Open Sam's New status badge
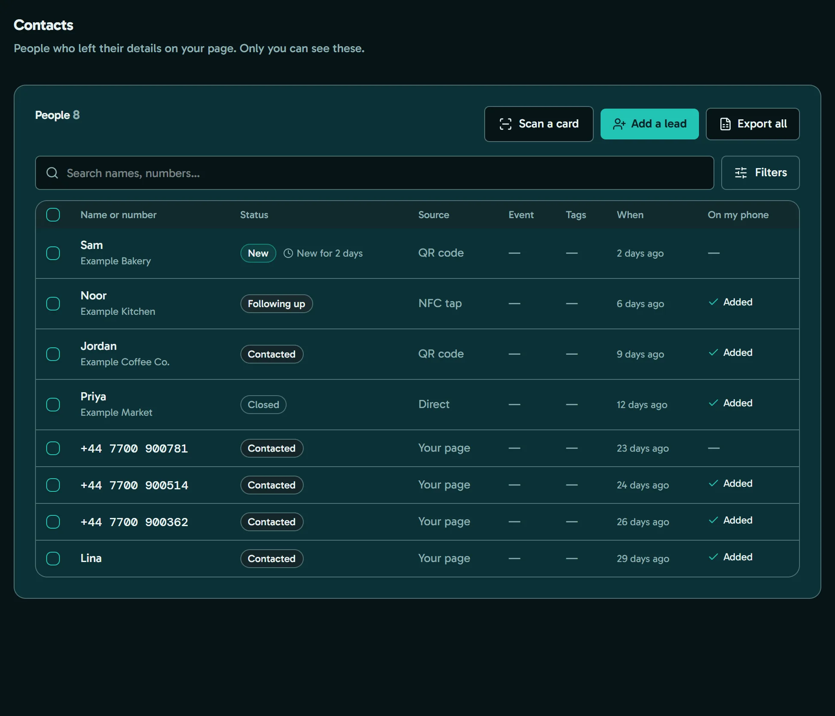Image resolution: width=835 pixels, height=716 pixels. coord(258,253)
